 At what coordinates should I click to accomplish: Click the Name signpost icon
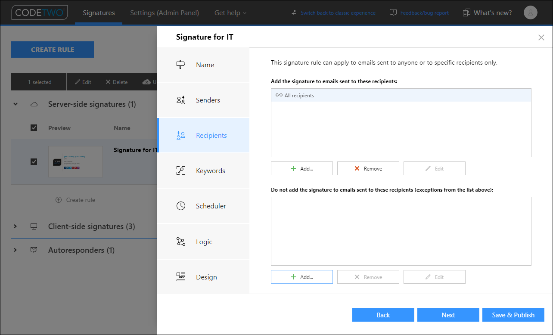pyautogui.click(x=181, y=65)
